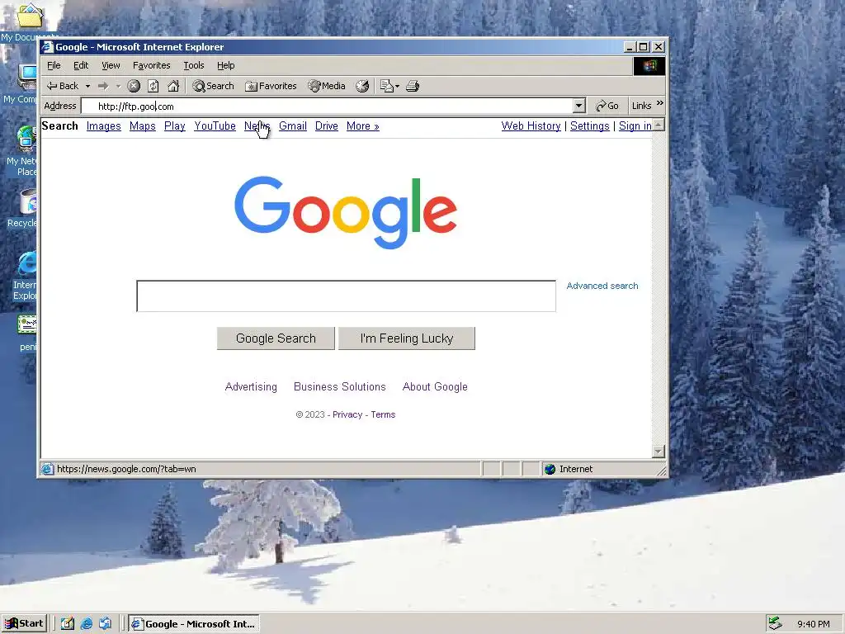Open the Terms link

pos(383,414)
